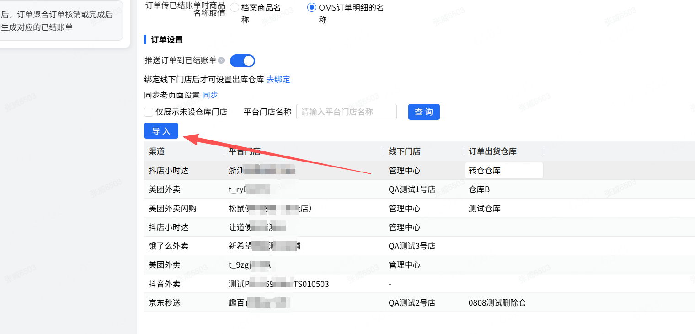Click the 订单设置 section heading
Viewport: 695px width, 334px height.
coord(167,40)
